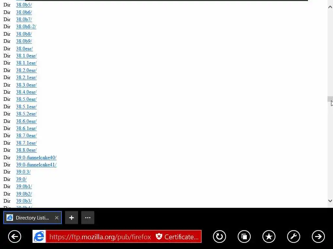Screen dimensions: 333x249
Task: Open the 39.0b3/ directory link
Action: coord(24,201)
